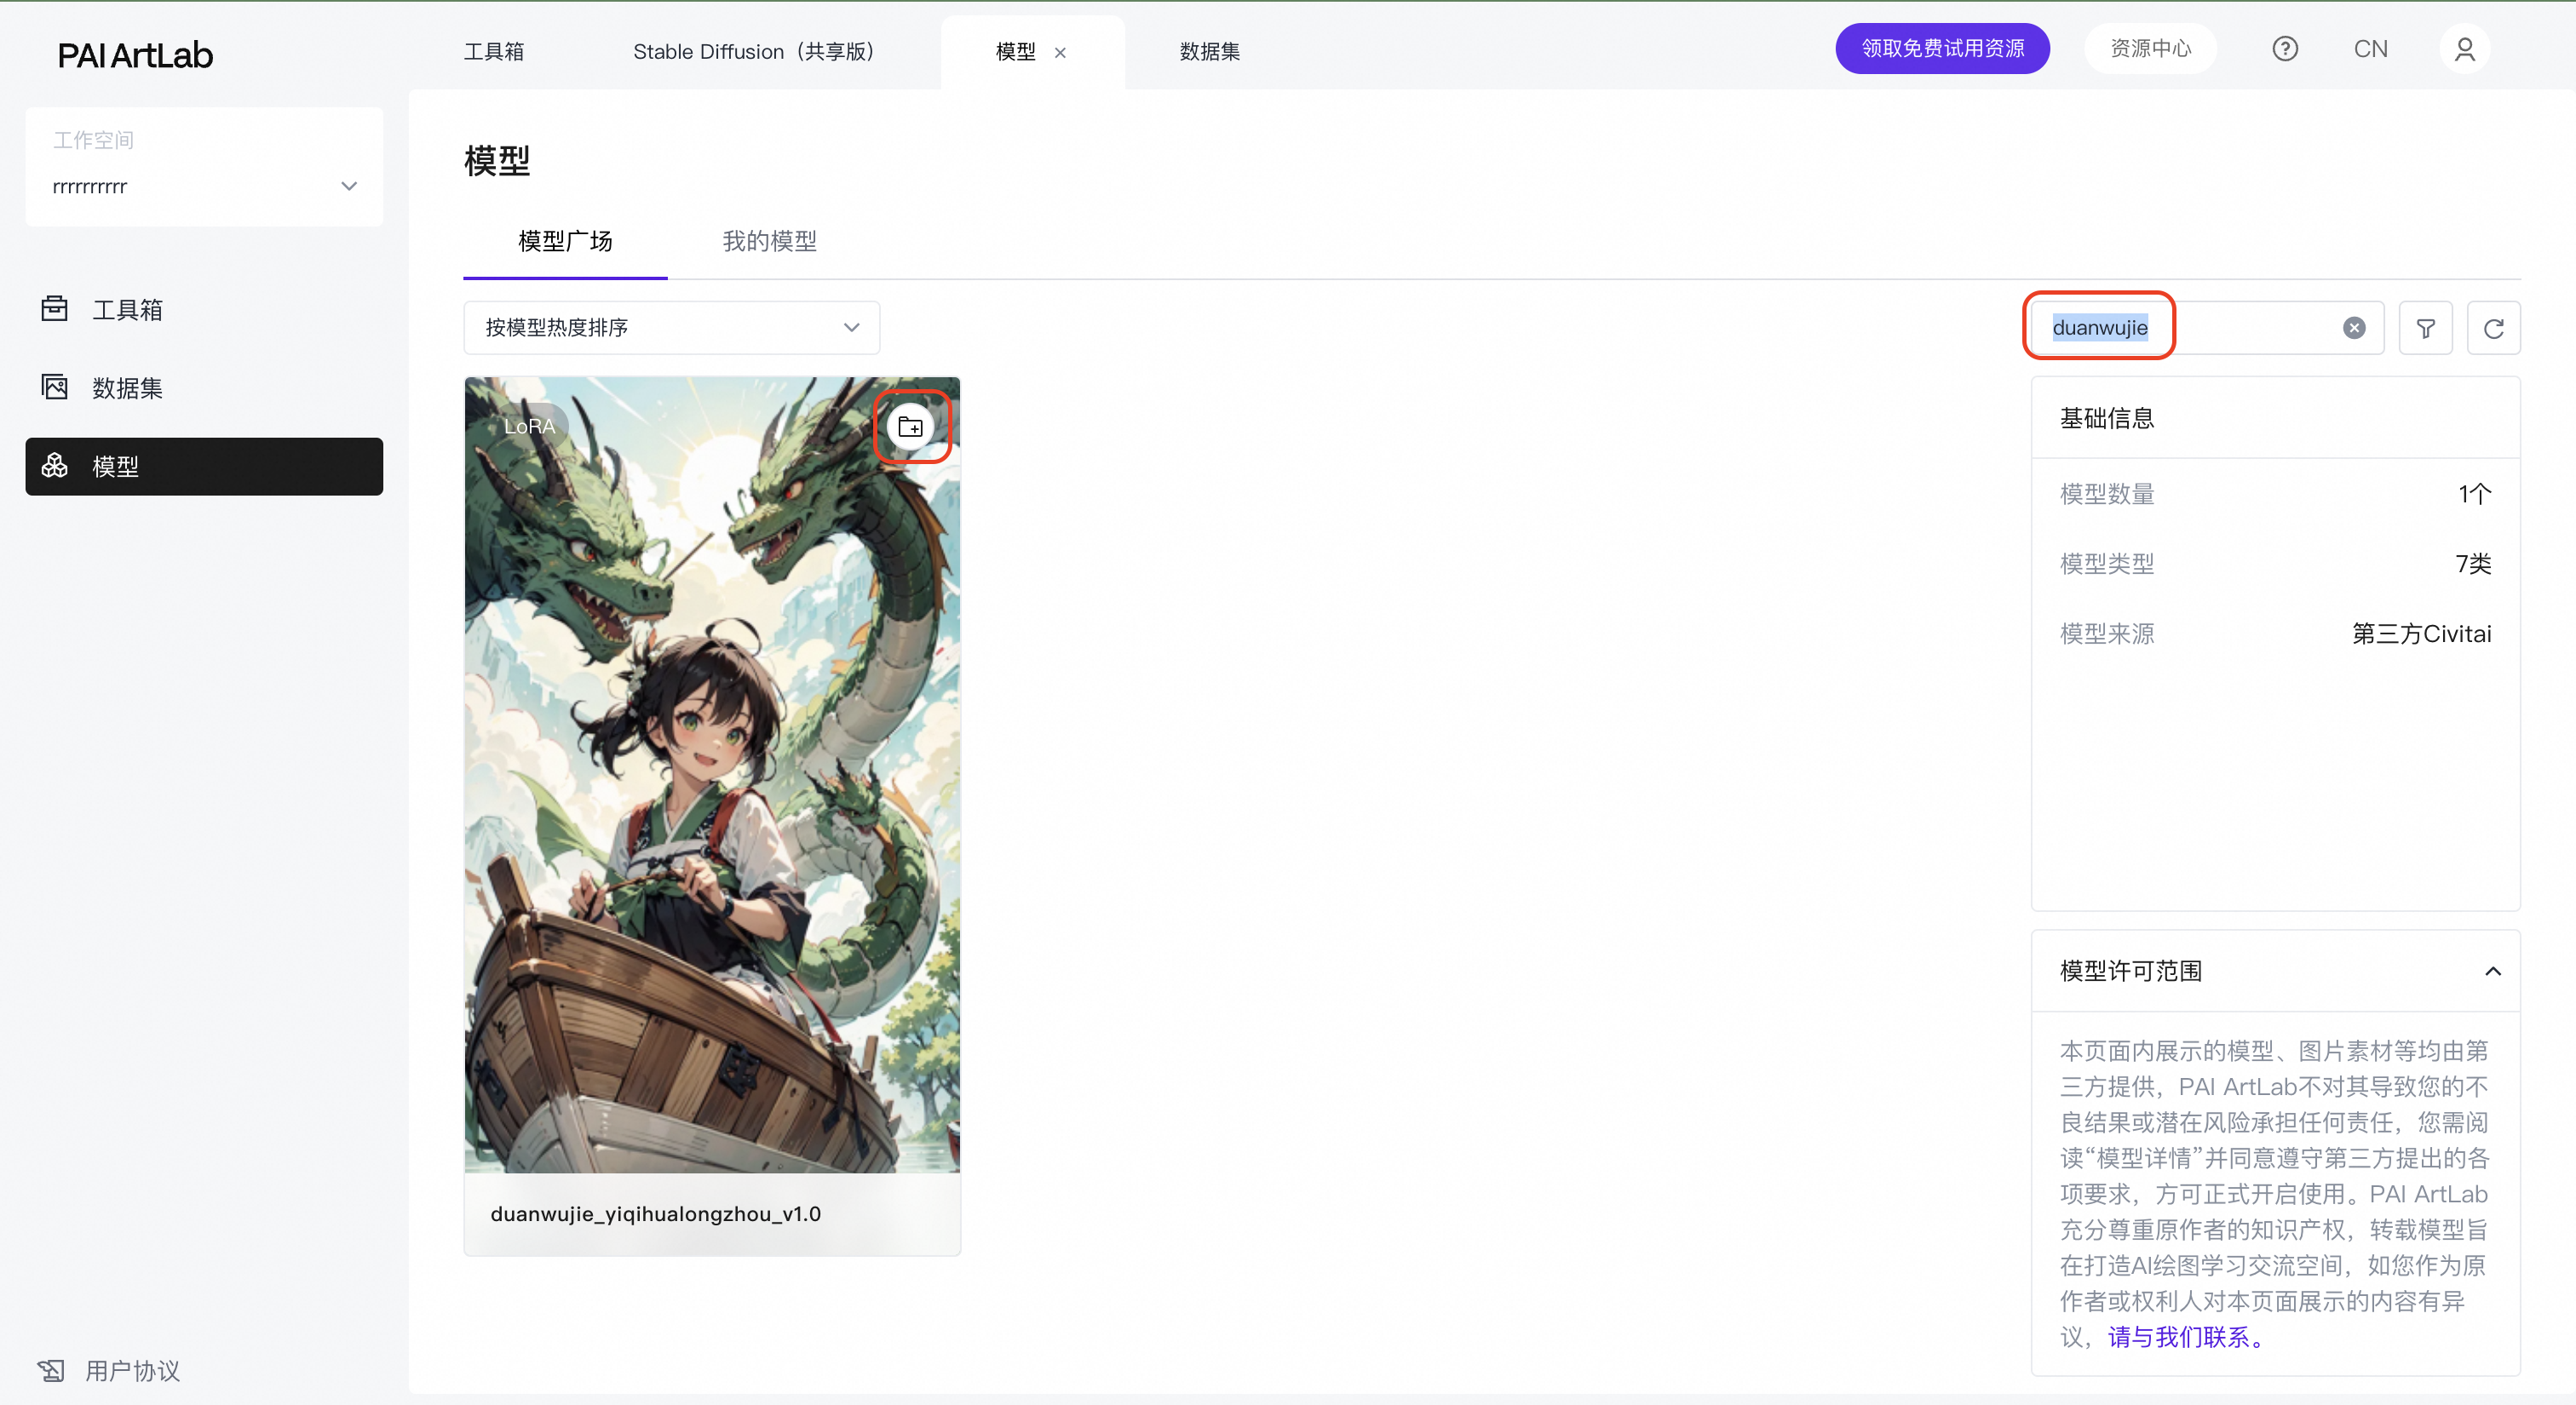Open the 资源中心 button
The width and height of the screenshot is (2576, 1405).
(2149, 49)
